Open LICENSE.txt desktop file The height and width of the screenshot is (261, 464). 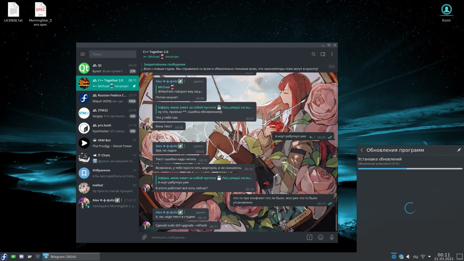tap(13, 13)
